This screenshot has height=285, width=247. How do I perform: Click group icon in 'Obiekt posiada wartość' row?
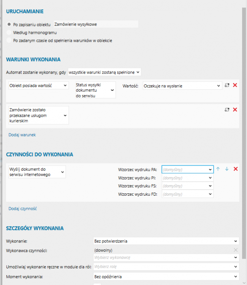(227, 85)
